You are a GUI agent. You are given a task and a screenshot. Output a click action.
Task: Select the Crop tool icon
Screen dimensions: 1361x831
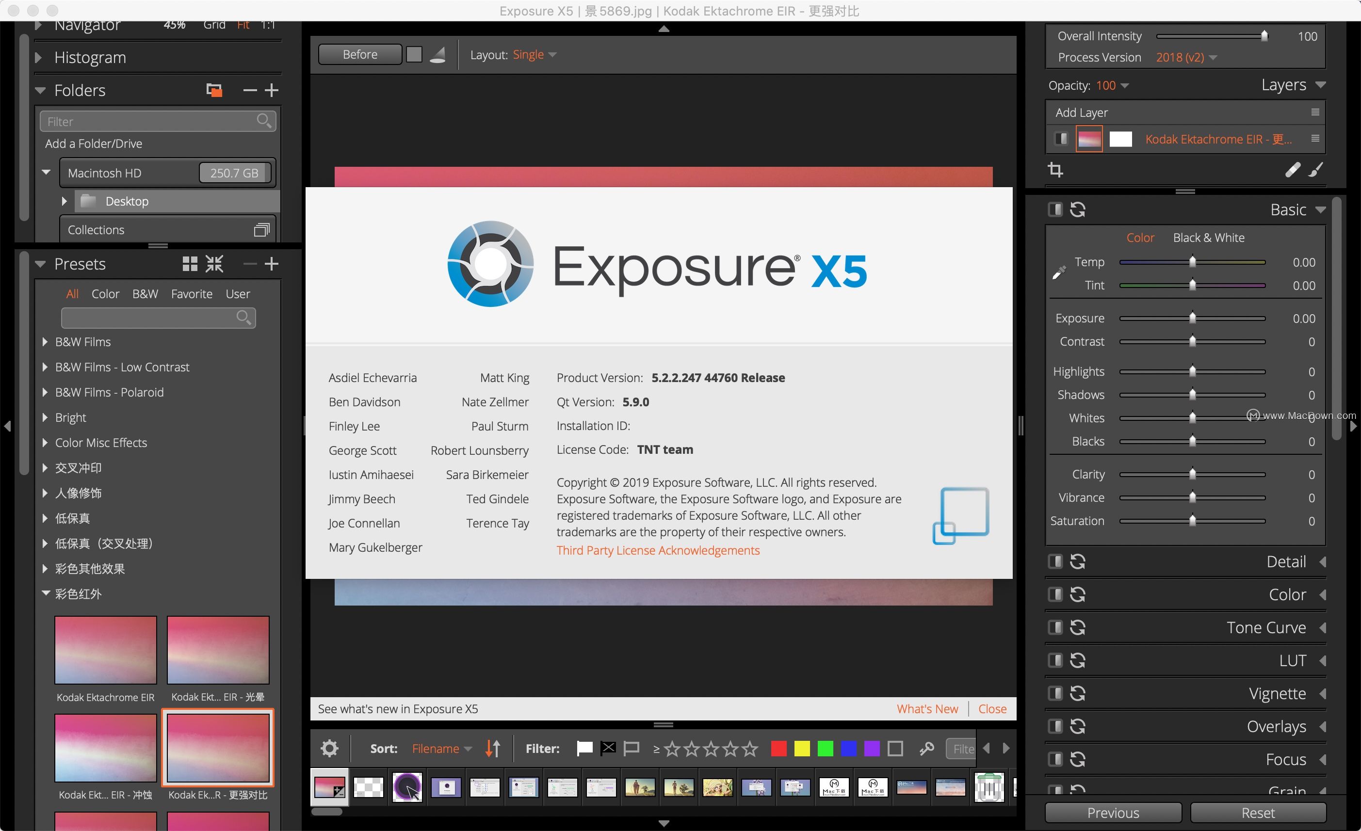[1055, 170]
